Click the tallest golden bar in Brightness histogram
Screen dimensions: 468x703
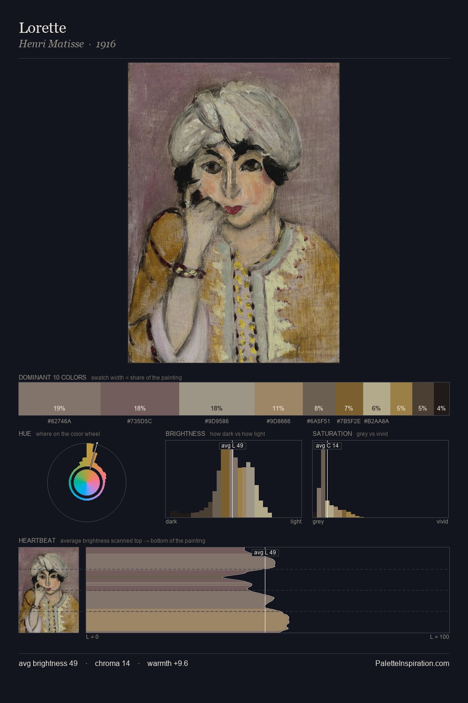point(225,483)
